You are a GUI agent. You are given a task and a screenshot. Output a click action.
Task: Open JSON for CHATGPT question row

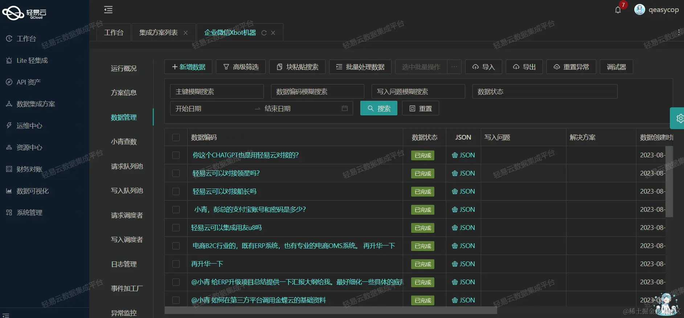click(x=463, y=155)
